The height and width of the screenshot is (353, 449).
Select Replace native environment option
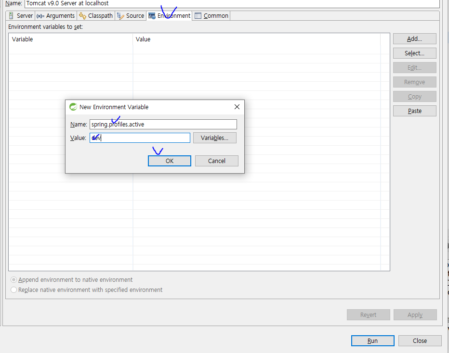click(x=87, y=290)
